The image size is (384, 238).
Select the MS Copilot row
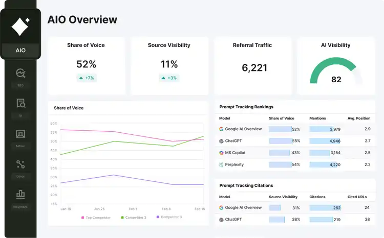295,153
